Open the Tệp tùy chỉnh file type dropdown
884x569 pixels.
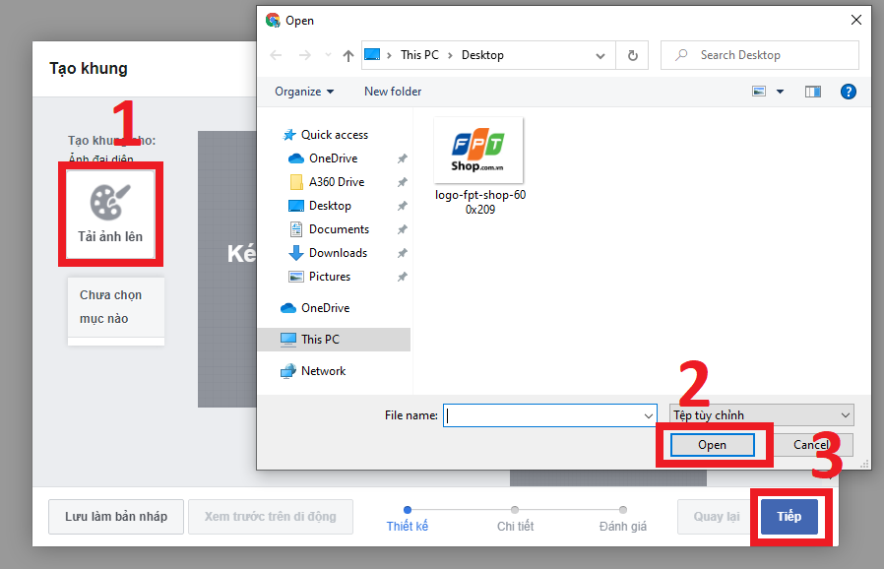point(761,414)
